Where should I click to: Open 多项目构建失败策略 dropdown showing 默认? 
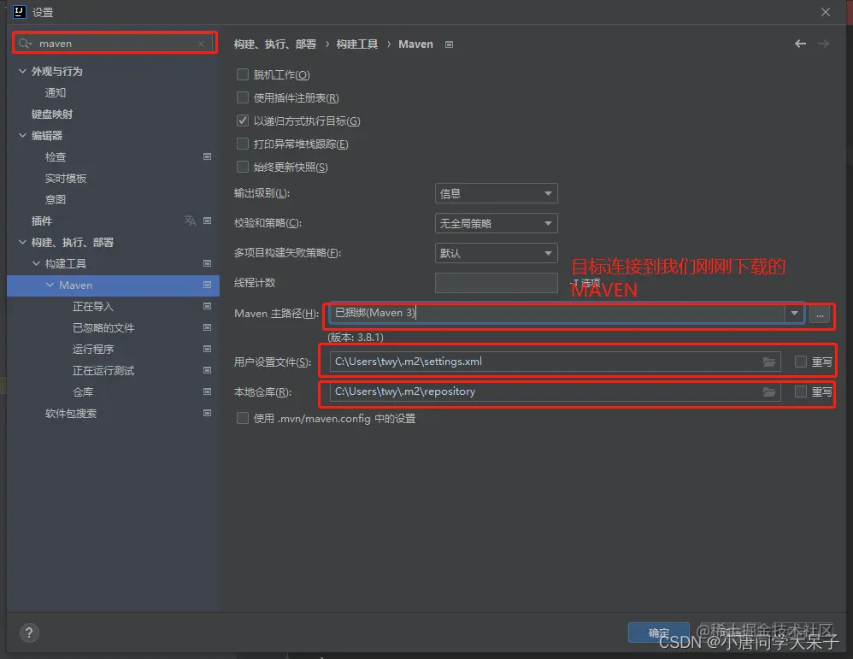pos(496,253)
